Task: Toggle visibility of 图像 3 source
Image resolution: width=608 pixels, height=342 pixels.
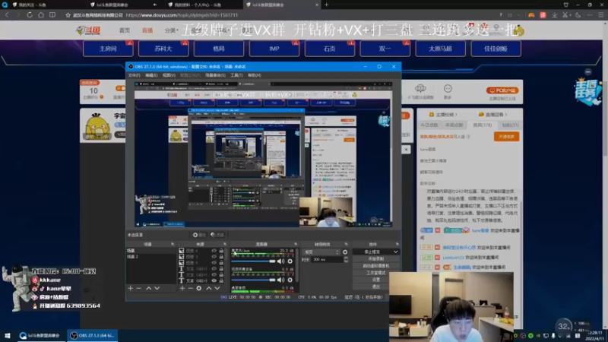Action: pyautogui.click(x=214, y=257)
